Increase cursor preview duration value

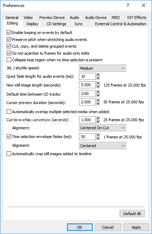pos(98,100)
